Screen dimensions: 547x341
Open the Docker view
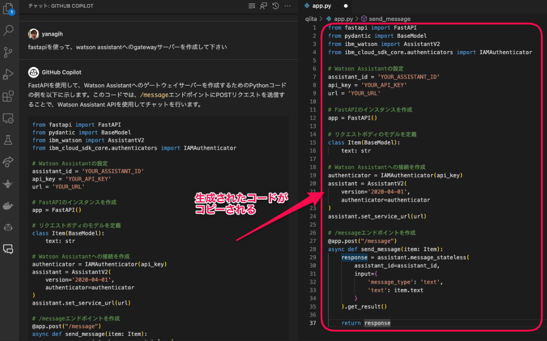[8, 206]
